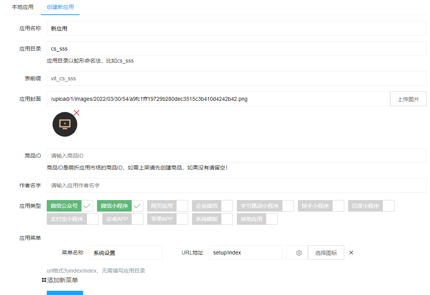Click the gear icon beside 选择图标
Screen dimensions: 430x295
(298, 253)
